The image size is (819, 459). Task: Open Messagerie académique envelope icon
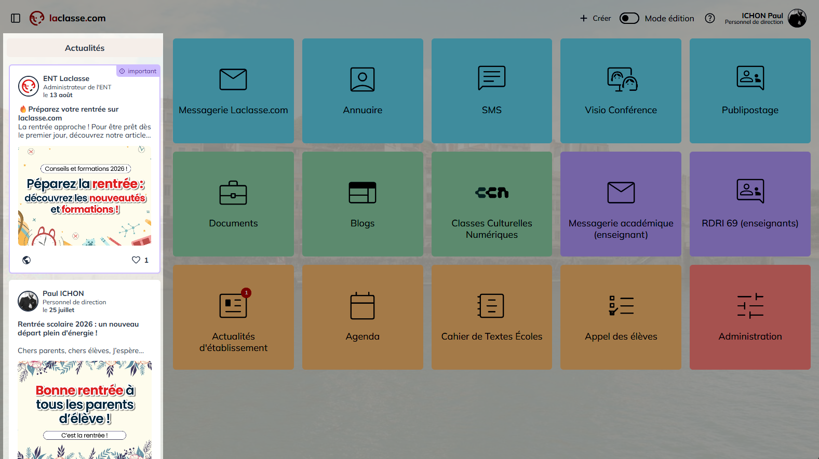621,193
